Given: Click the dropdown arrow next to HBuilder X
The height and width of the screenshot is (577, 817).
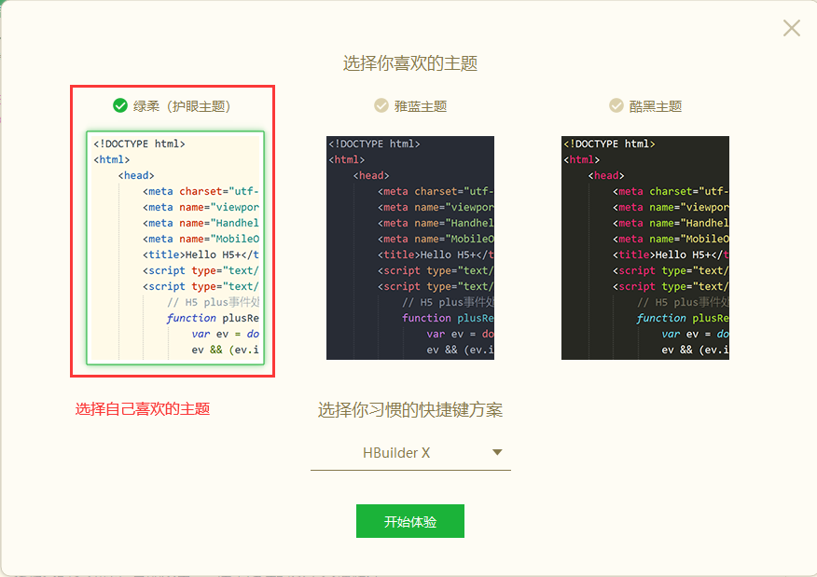Looking at the screenshot, I should (x=497, y=452).
